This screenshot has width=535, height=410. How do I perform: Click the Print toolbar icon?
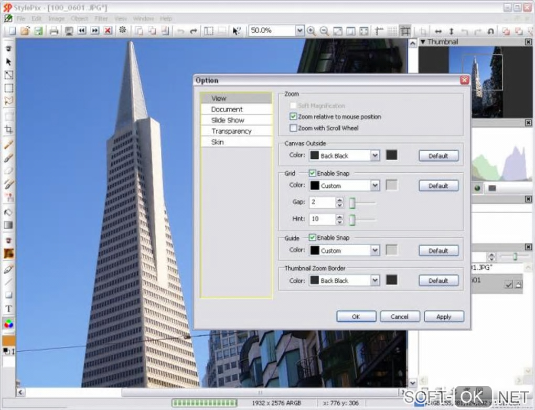(x=54, y=31)
